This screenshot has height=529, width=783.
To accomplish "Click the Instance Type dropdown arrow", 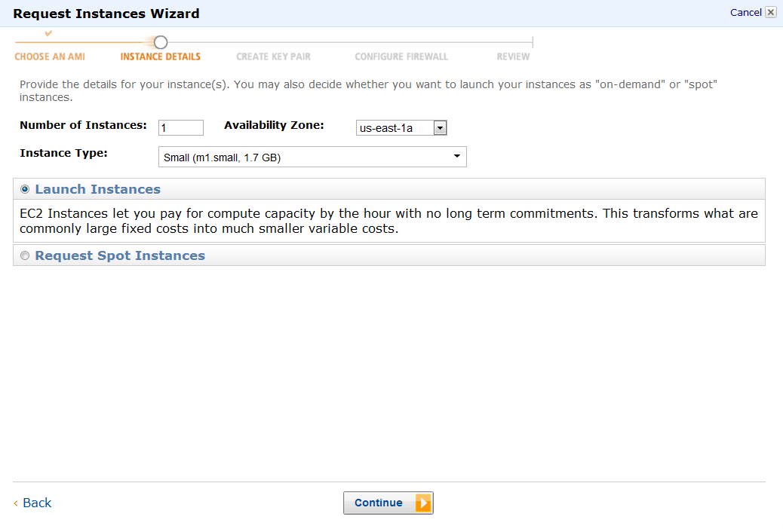I will click(x=456, y=156).
